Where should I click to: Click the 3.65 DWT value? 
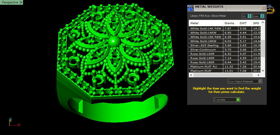pyautogui.click(x=243, y=45)
